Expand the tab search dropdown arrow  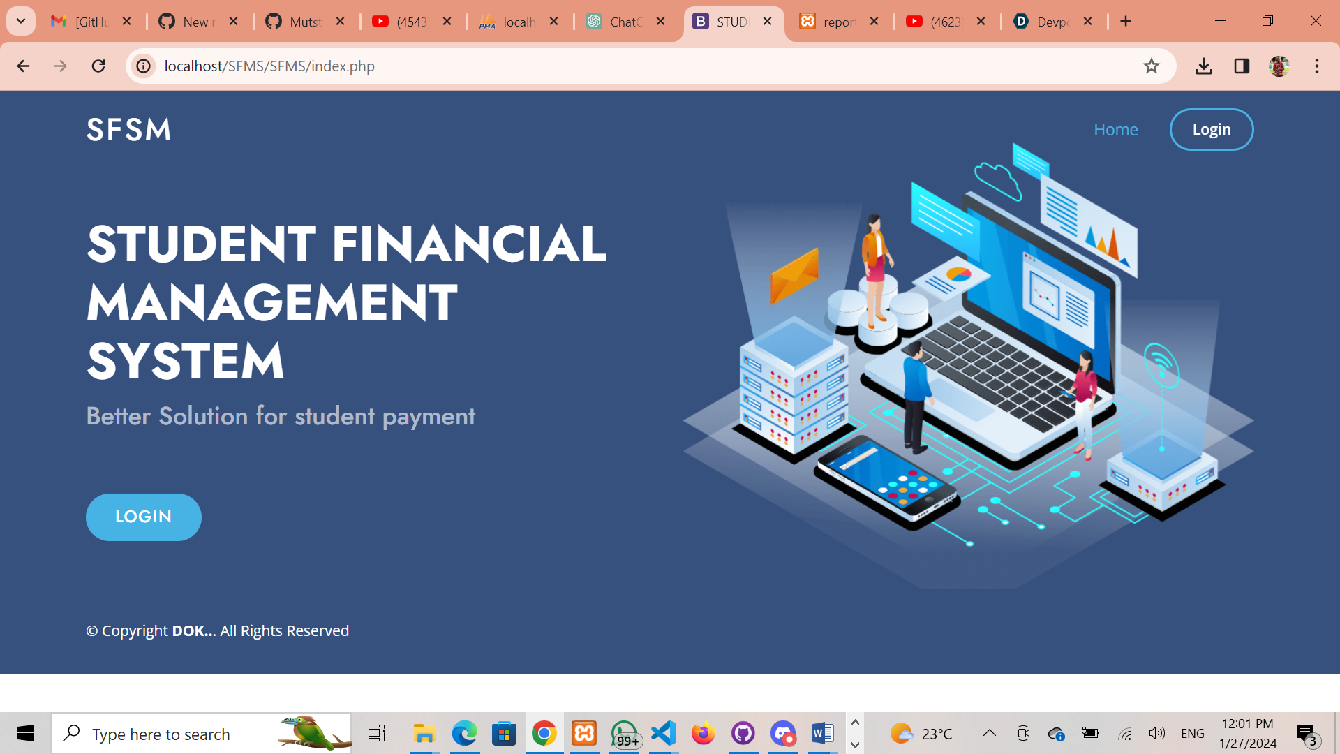pyautogui.click(x=21, y=21)
